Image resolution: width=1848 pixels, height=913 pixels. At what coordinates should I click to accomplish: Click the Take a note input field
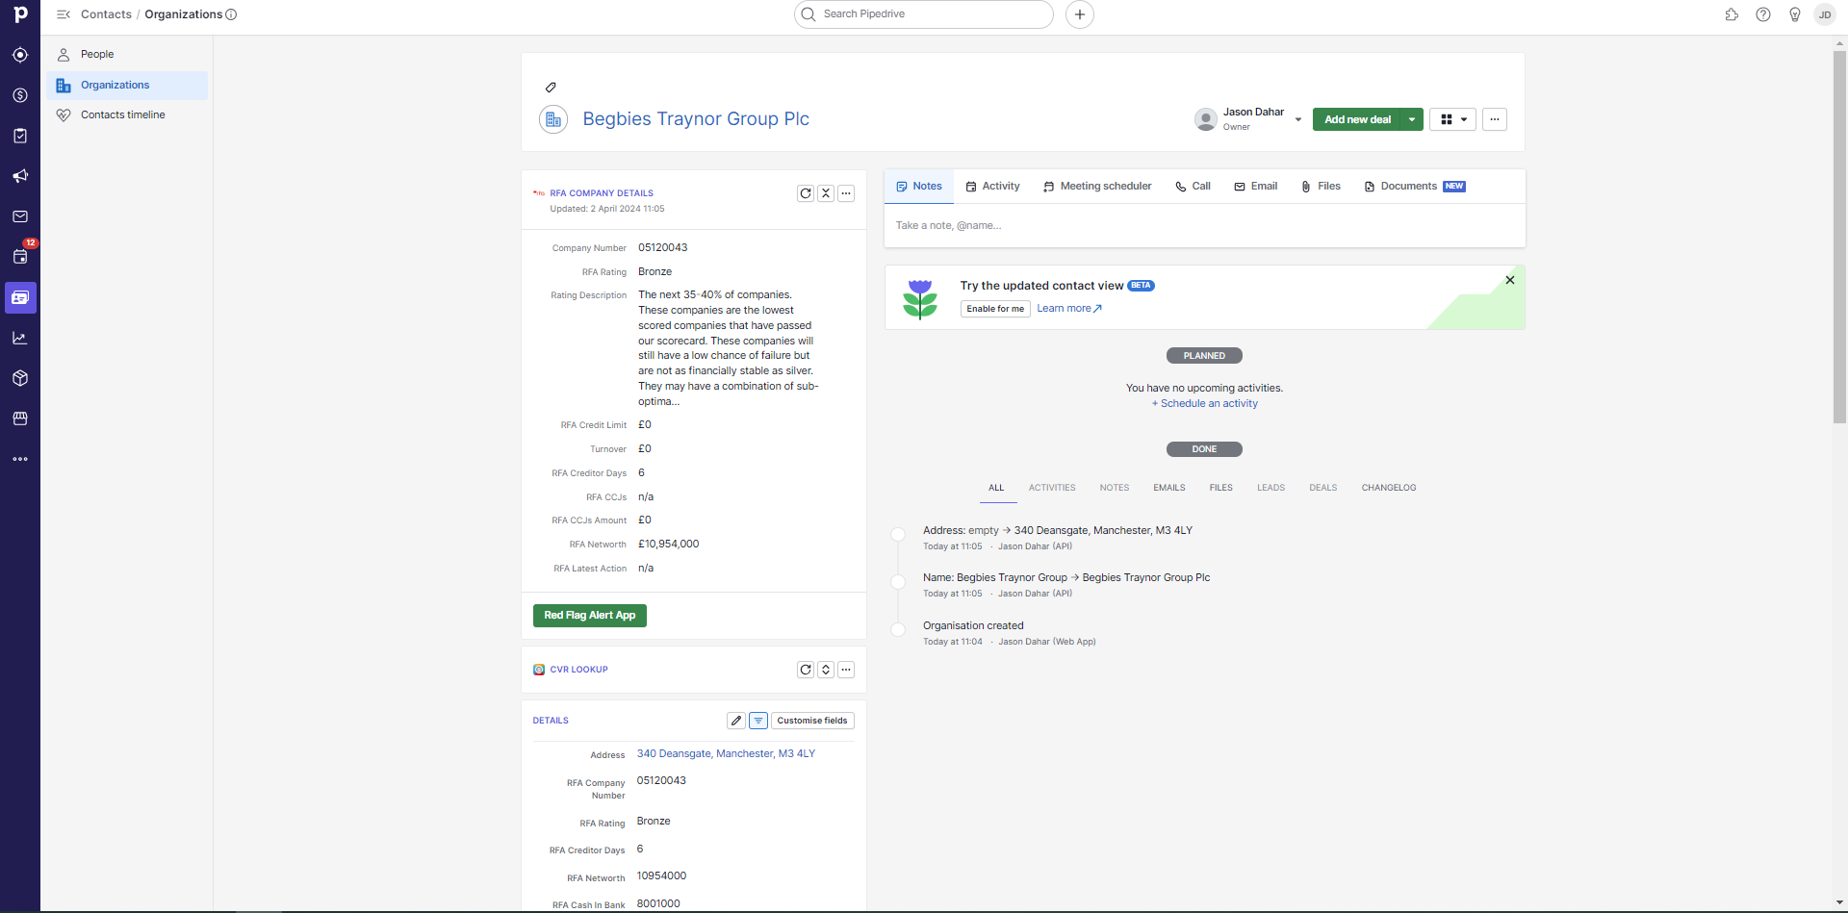click(1204, 226)
